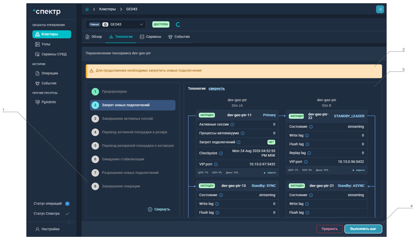Click the Статус Спектра checkmark
Viewport: 416px width, 237px height.
coord(67,214)
